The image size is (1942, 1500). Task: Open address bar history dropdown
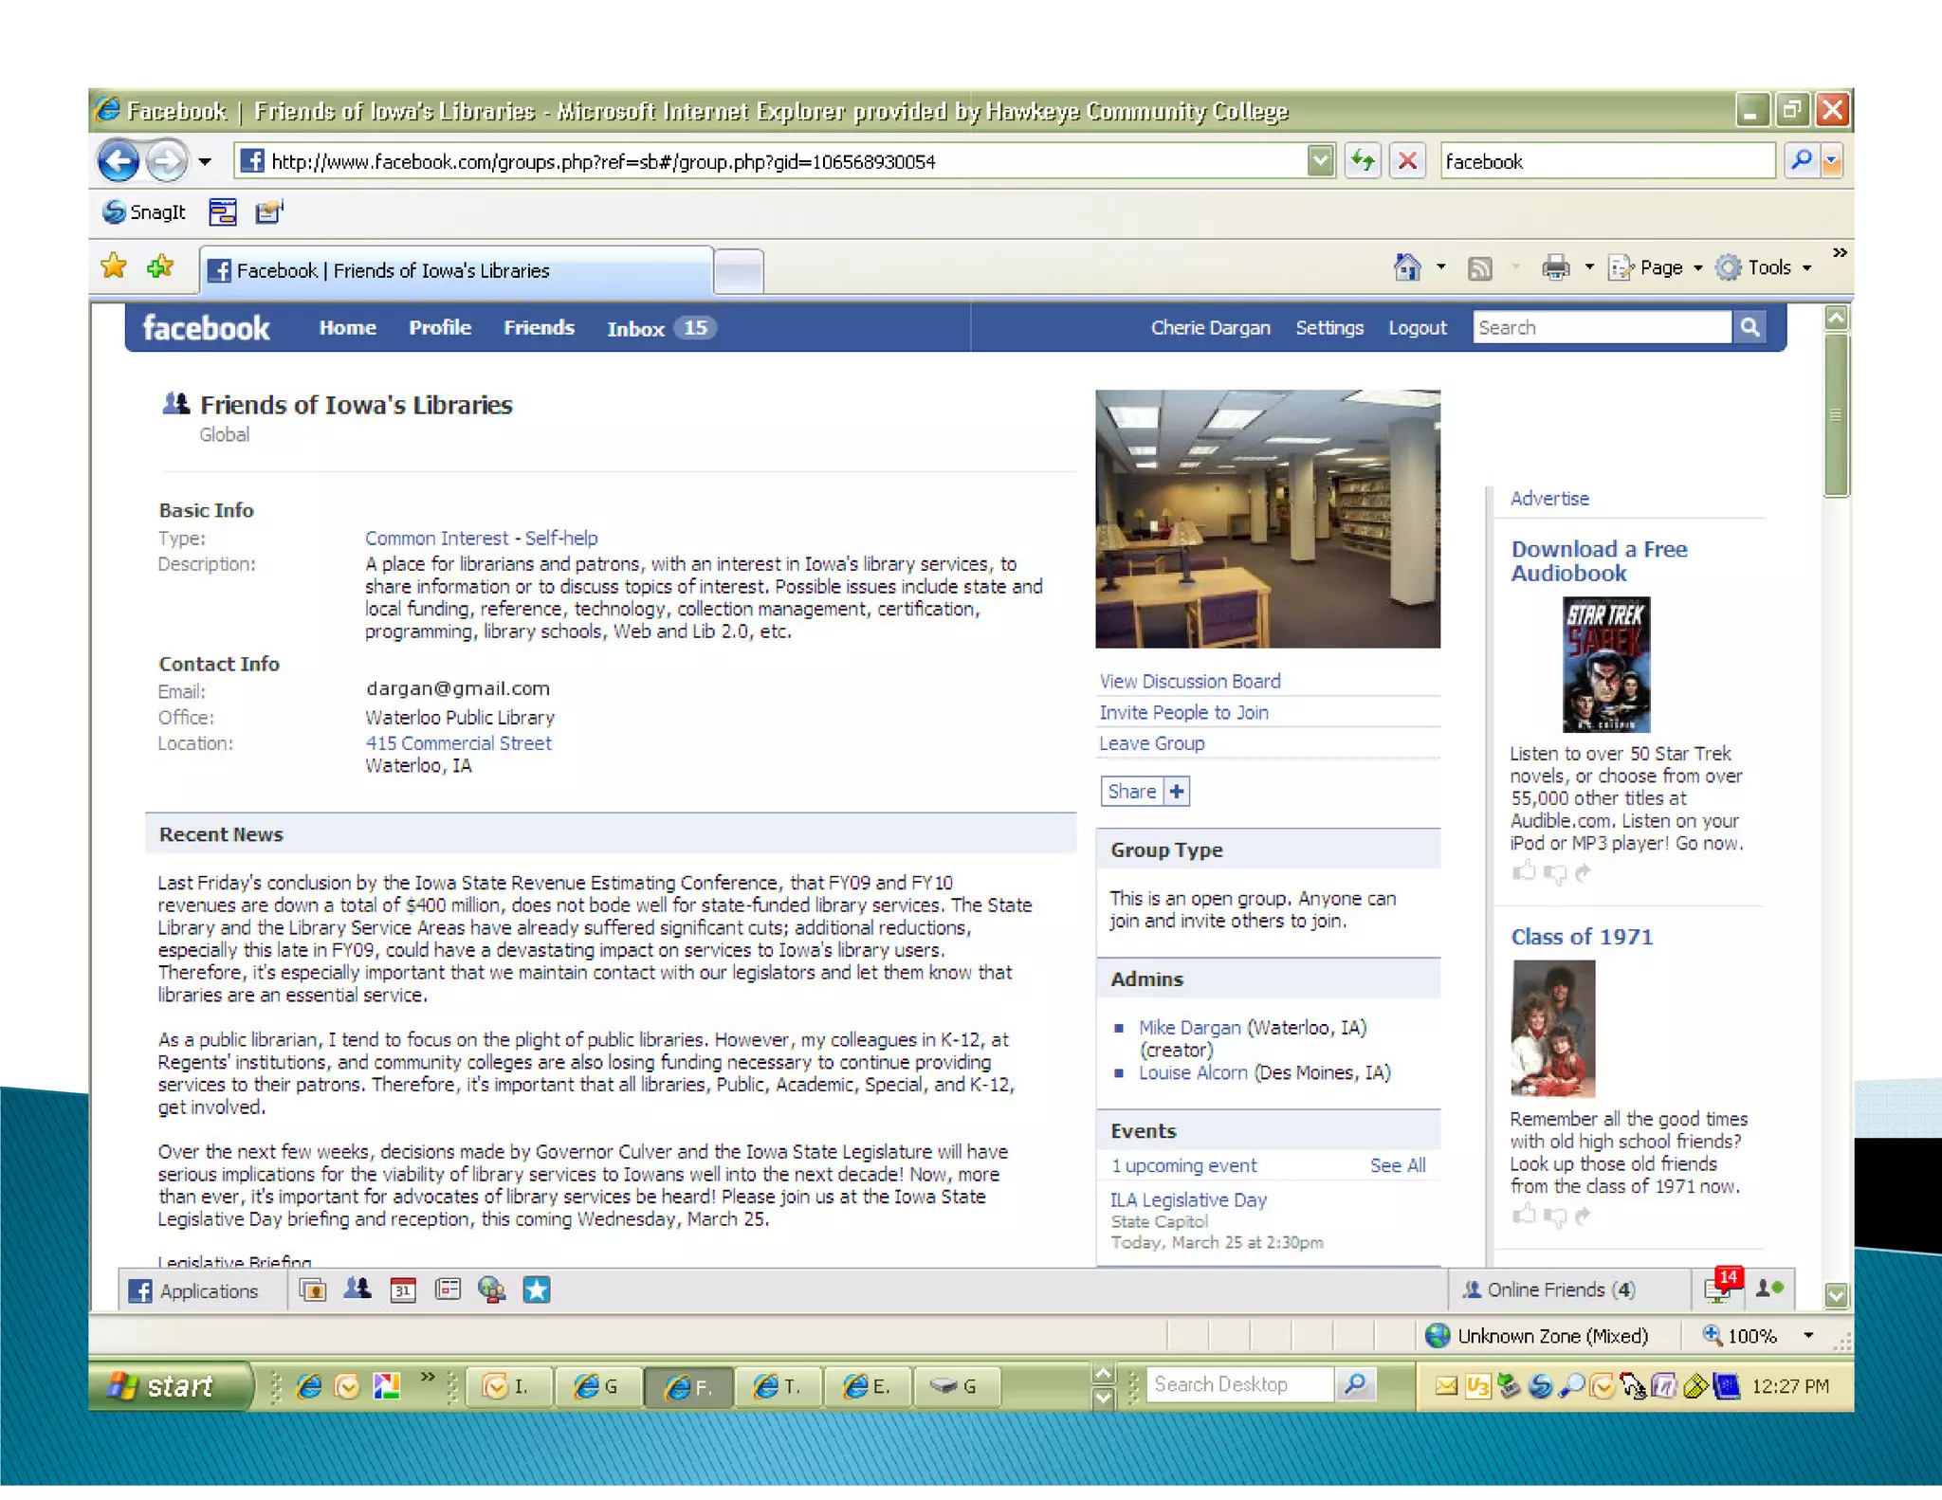click(x=1320, y=161)
